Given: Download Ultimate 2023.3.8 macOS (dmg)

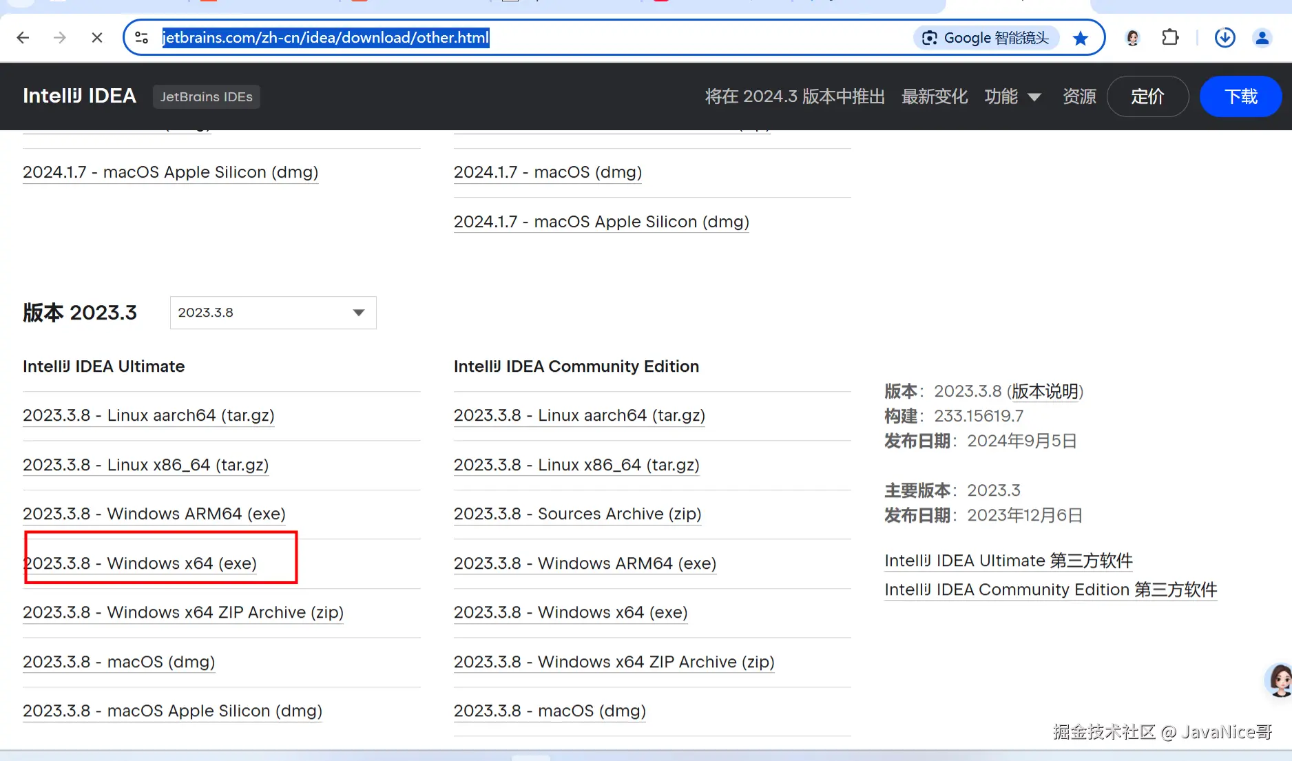Looking at the screenshot, I should [x=119, y=662].
